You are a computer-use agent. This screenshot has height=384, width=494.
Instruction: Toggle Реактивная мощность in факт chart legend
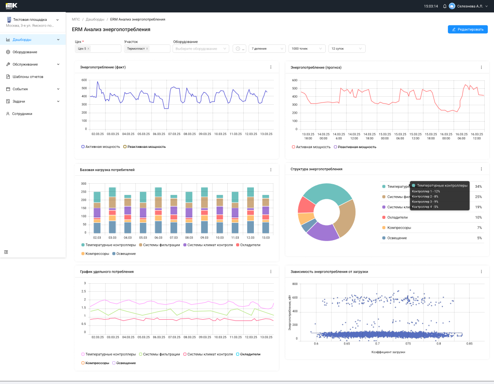click(x=144, y=147)
